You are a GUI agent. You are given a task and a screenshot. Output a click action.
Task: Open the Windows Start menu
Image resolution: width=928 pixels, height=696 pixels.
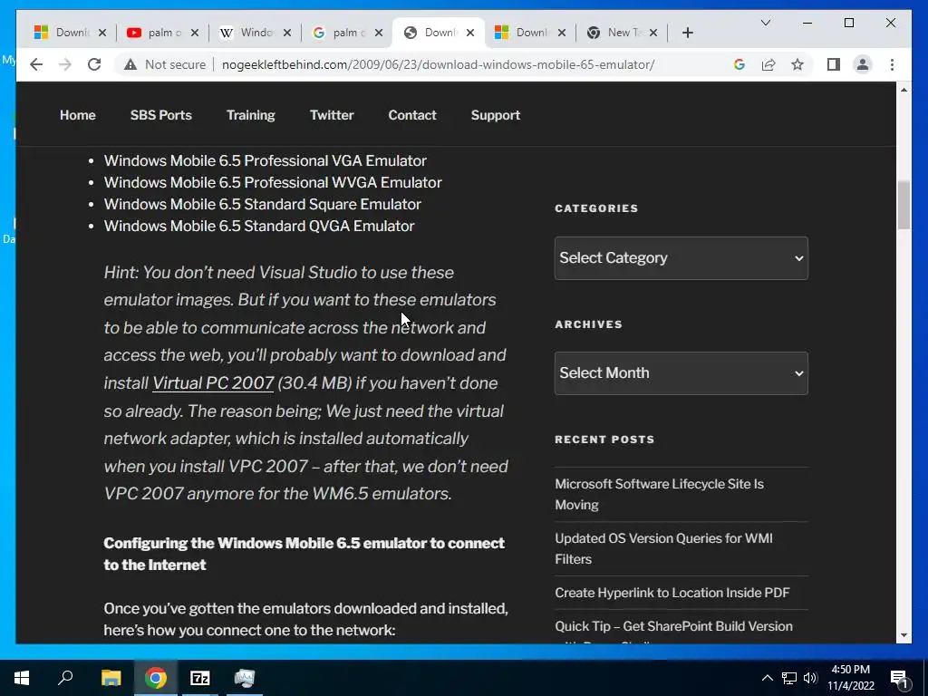point(22,678)
